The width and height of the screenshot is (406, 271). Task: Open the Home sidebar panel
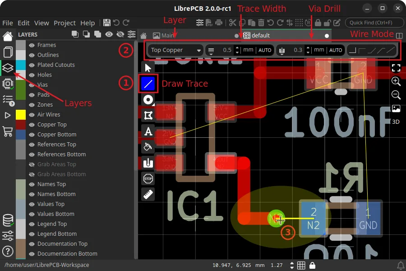(8, 36)
